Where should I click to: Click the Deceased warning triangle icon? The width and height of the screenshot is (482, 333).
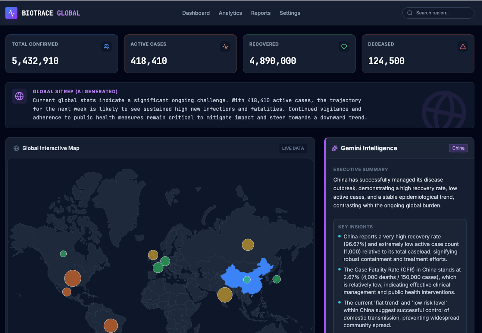point(463,47)
